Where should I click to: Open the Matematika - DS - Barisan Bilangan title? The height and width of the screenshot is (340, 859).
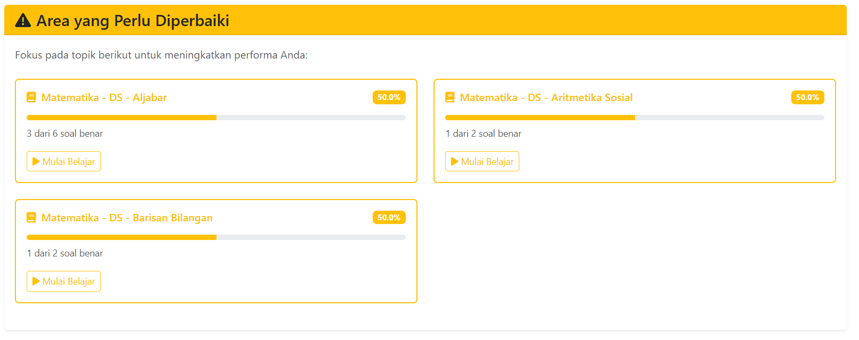(127, 218)
